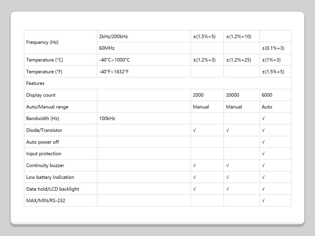Screen dimensions: 315x236
Task: Click the Low battery indication label
Action: point(50,177)
